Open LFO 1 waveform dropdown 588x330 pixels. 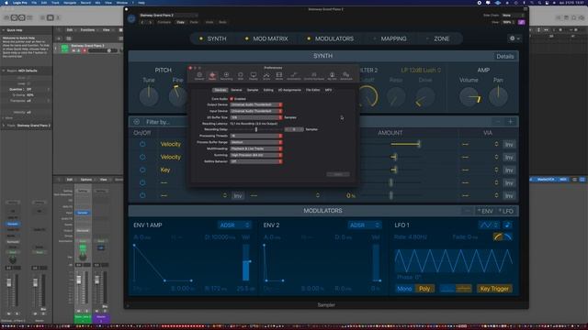point(489,225)
